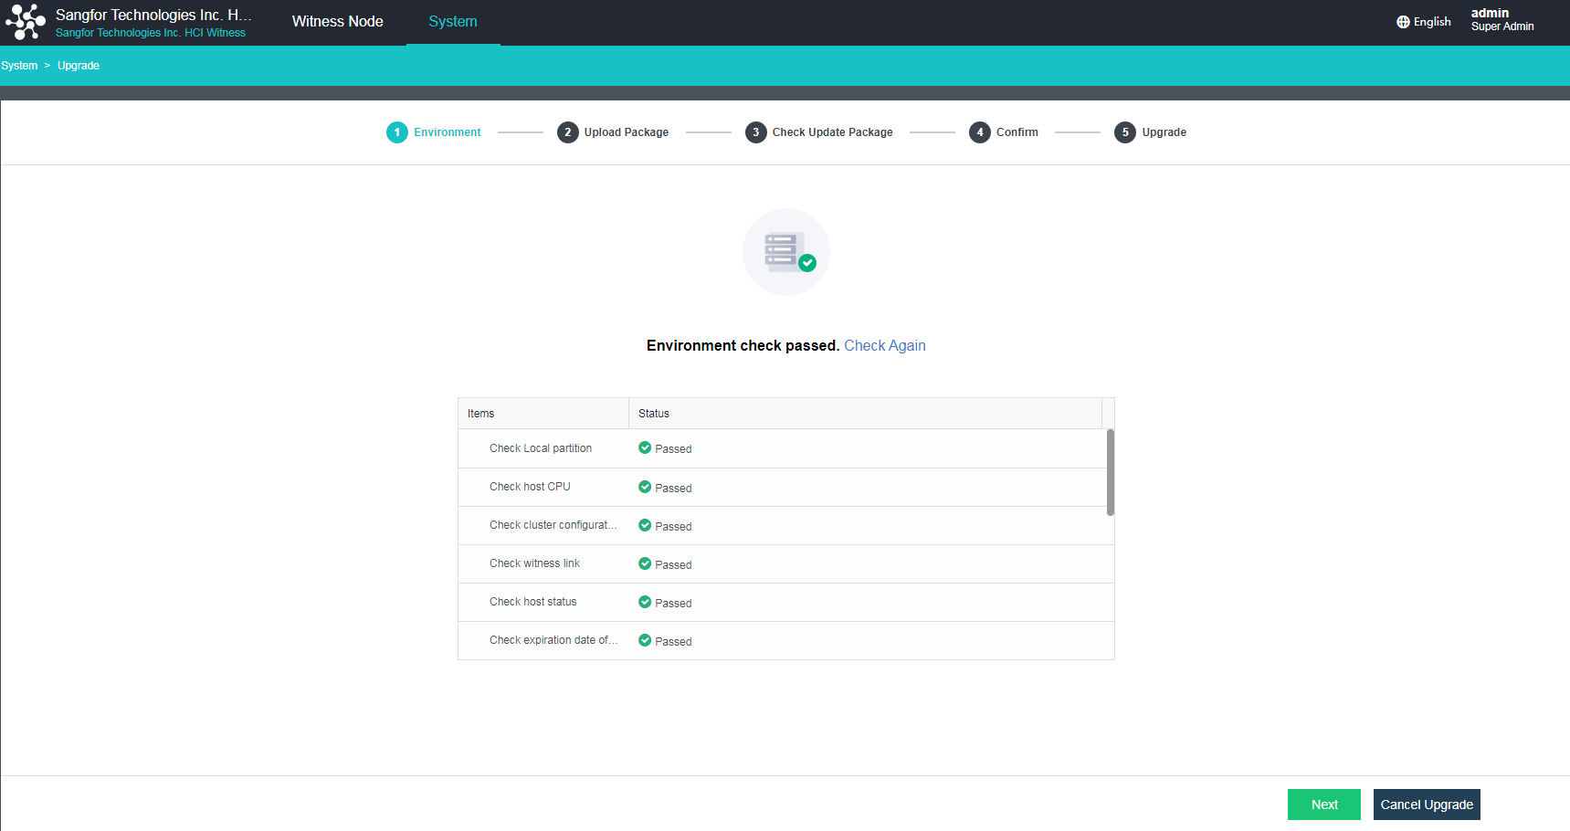
Task: Click step 3 Check Update Package circle
Action: (x=755, y=132)
